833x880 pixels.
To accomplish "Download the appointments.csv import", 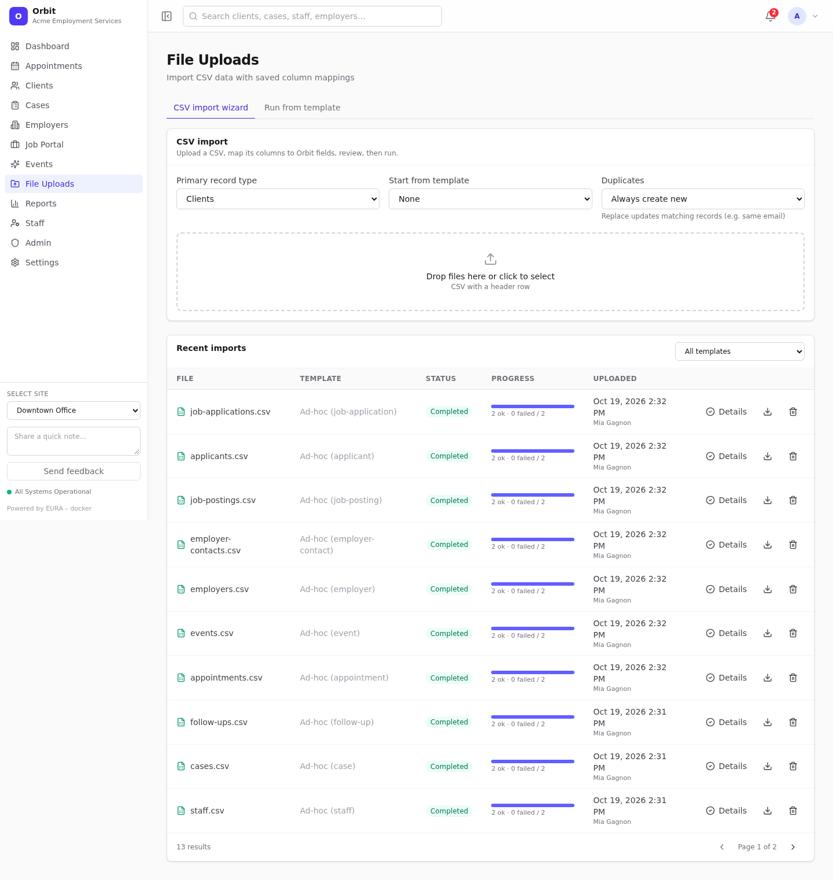I will [x=768, y=678].
